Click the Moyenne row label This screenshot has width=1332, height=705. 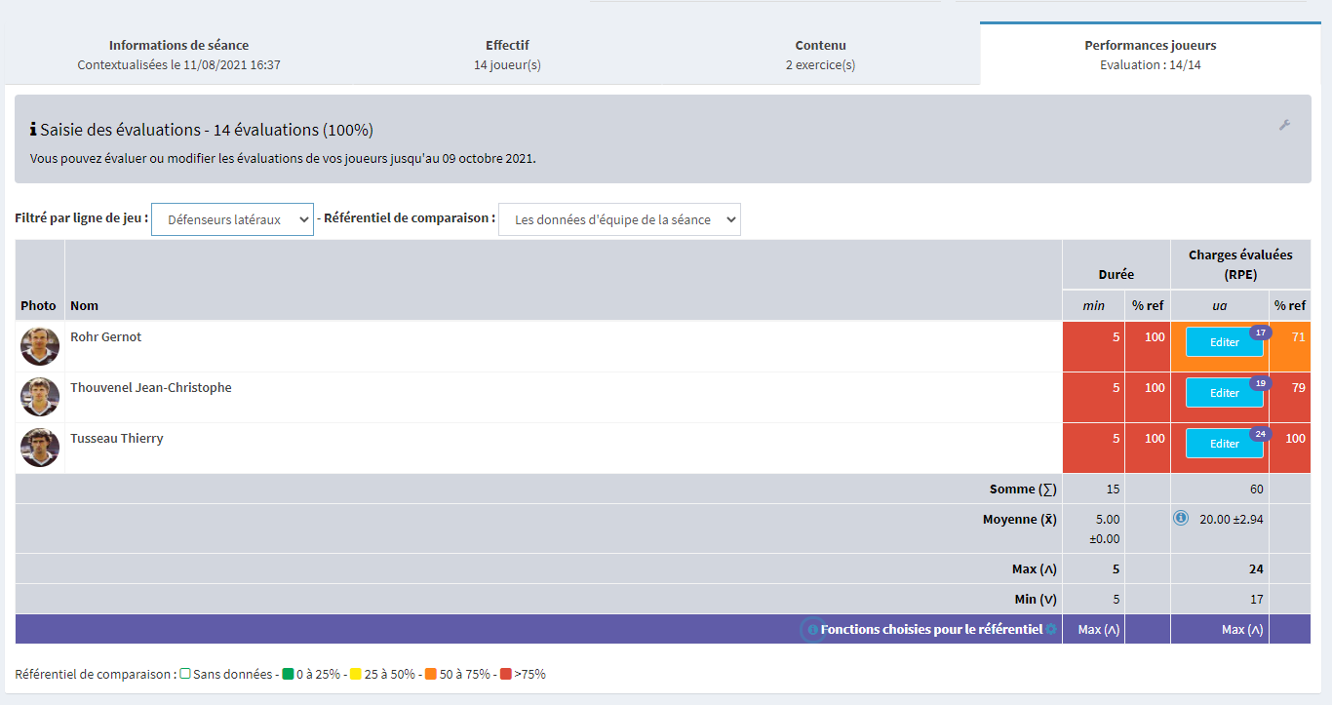[x=1019, y=519]
